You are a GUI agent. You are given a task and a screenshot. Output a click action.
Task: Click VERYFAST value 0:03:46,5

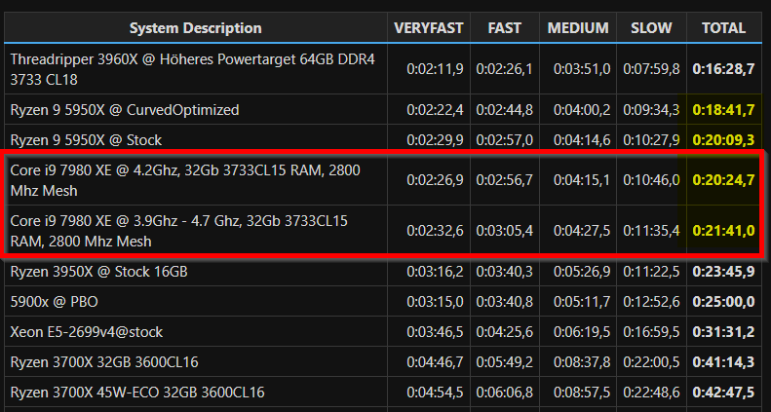[435, 332]
